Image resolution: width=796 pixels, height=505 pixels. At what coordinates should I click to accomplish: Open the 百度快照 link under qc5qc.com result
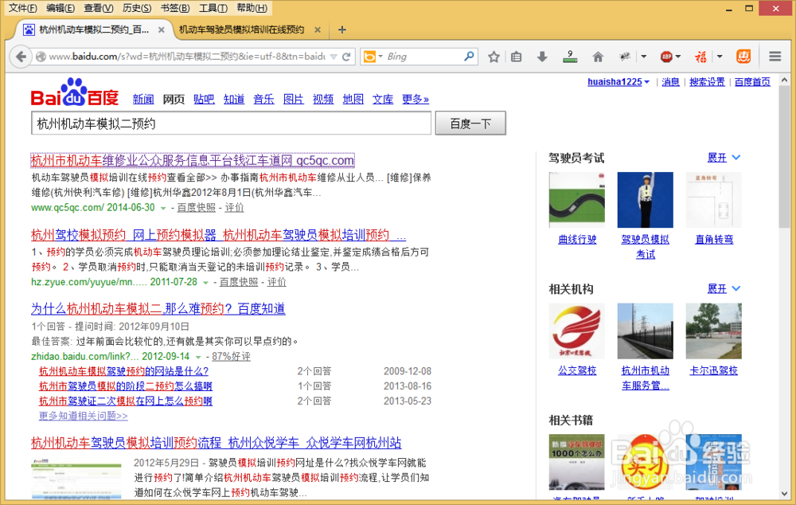(196, 208)
